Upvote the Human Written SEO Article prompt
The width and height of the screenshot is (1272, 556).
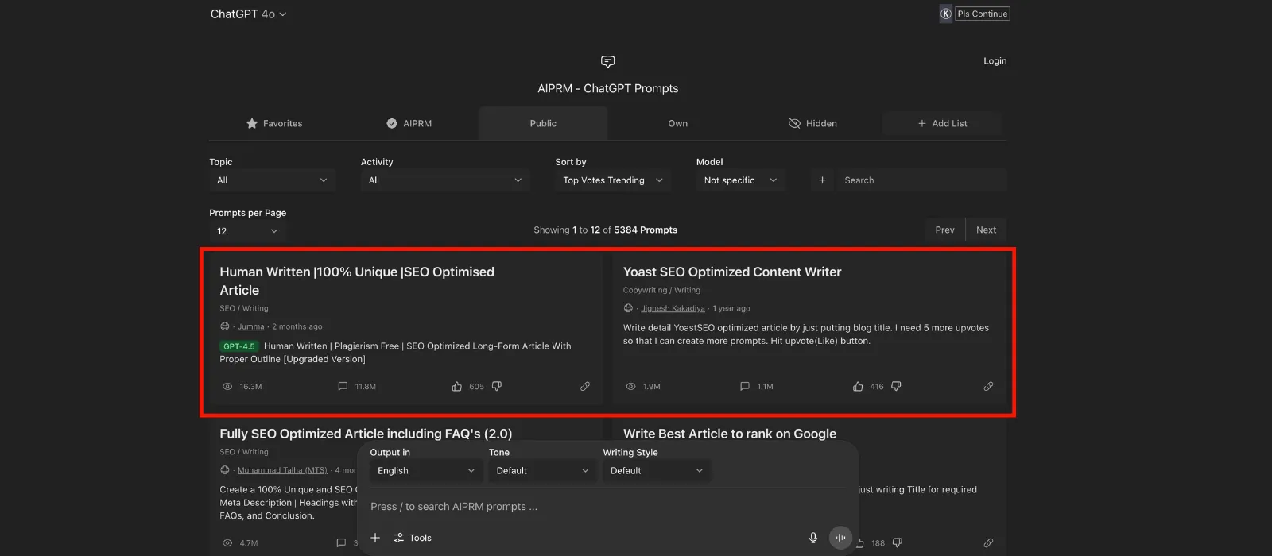457,387
